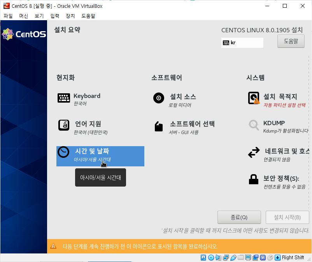Viewport: 312px width, 262px height.
Task: Open 소프트웨어 선택 package icon
Action: pyautogui.click(x=159, y=126)
